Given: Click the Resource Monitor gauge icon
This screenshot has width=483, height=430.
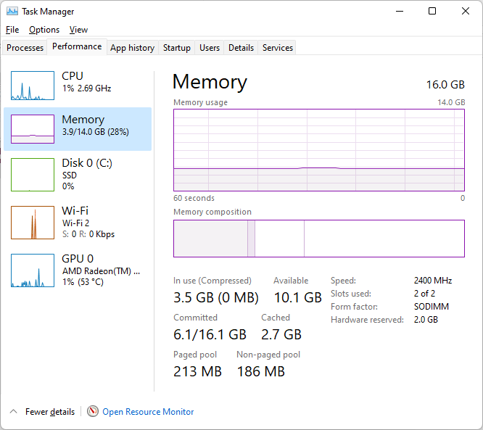Looking at the screenshot, I should 93,412.
